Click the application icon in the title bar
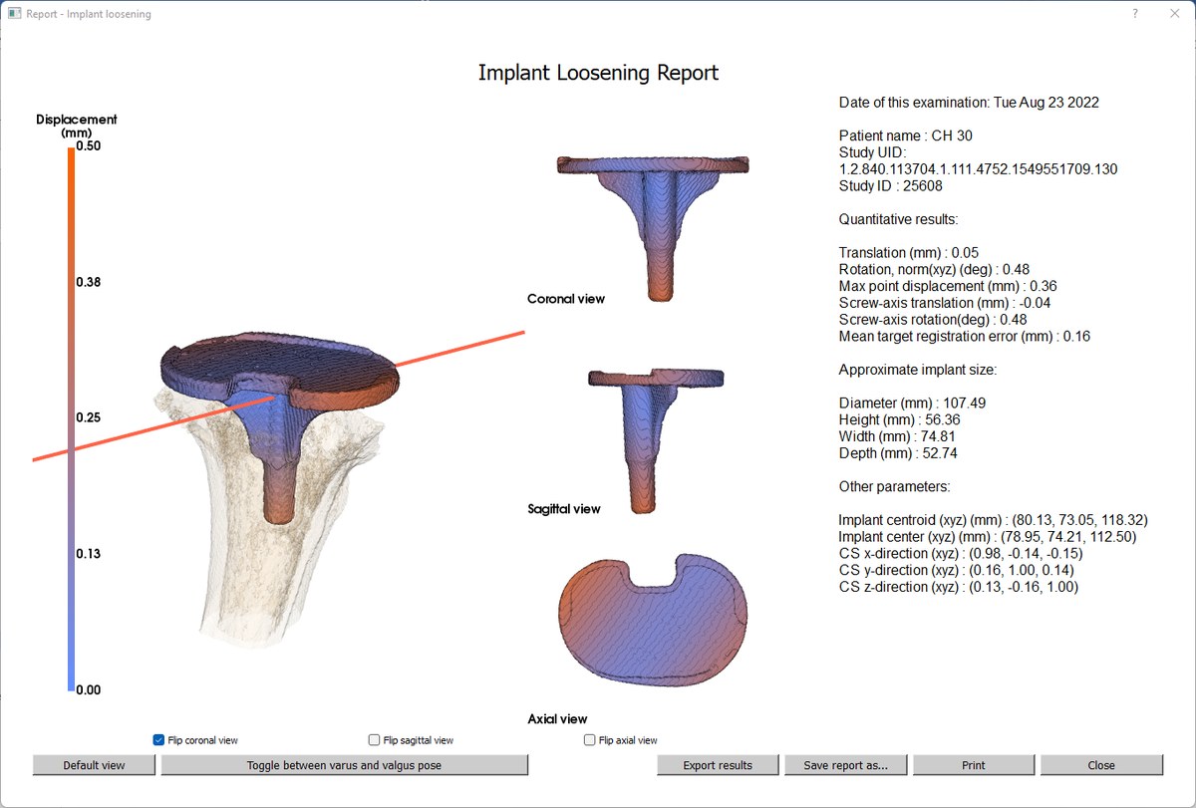 (x=14, y=14)
